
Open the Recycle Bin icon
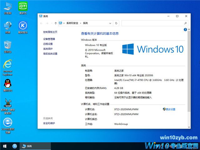(x=7, y=47)
